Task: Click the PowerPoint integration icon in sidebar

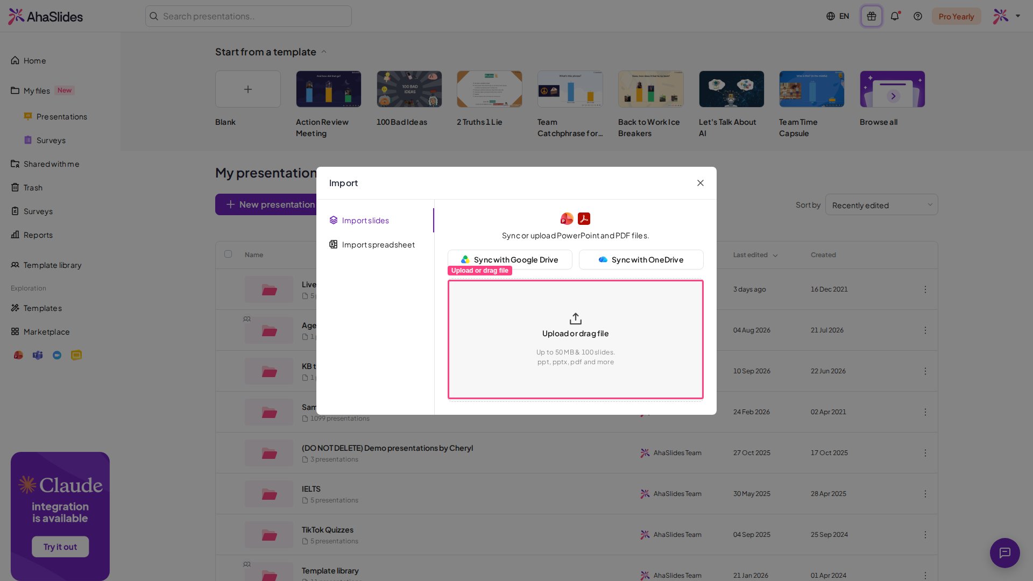Action: (x=18, y=355)
